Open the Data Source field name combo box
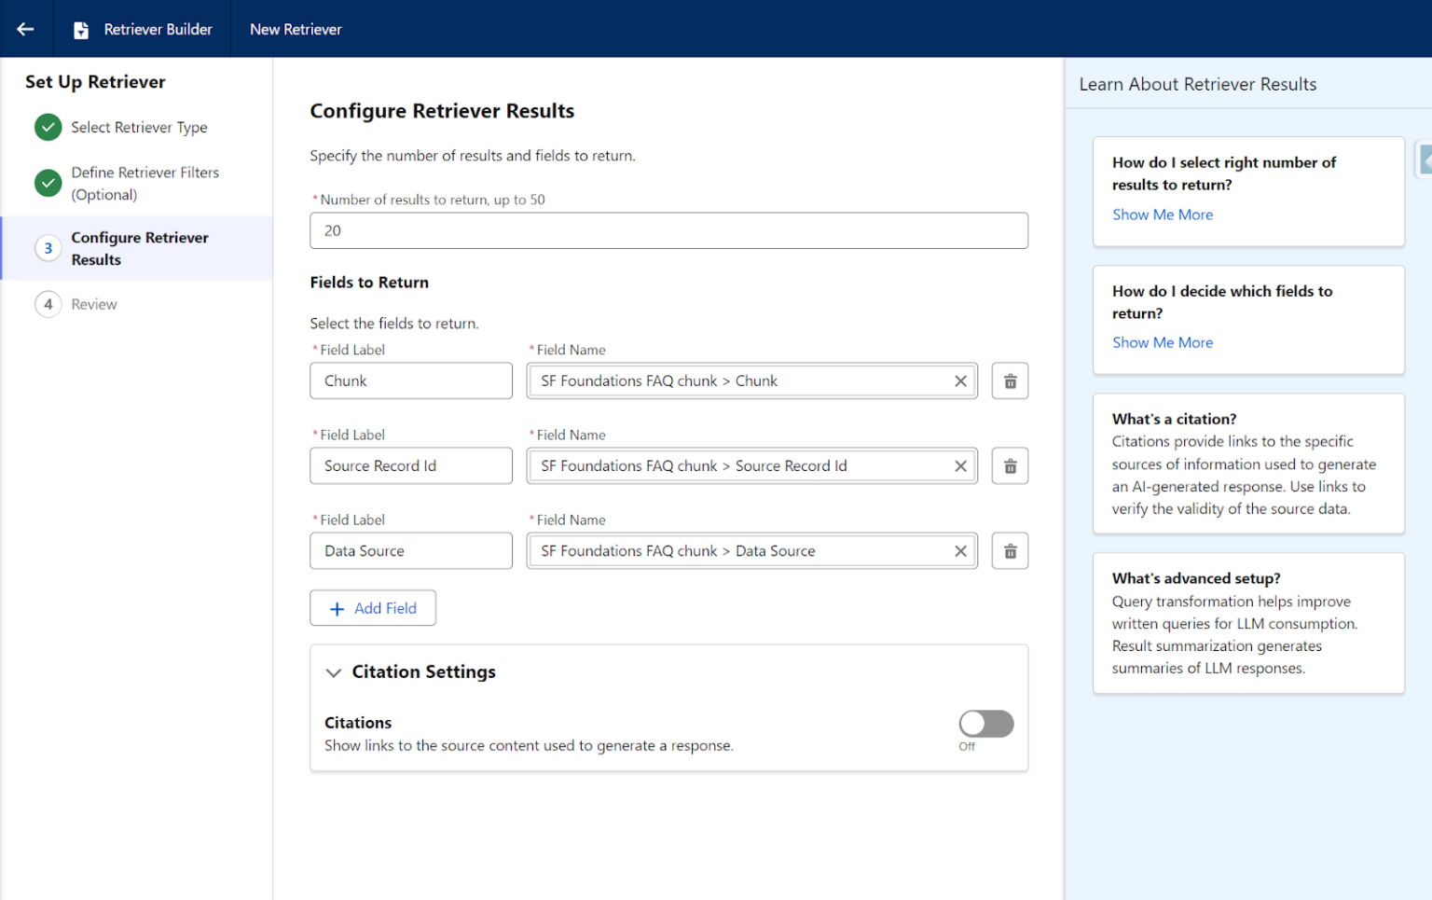This screenshot has height=900, width=1432. (751, 551)
